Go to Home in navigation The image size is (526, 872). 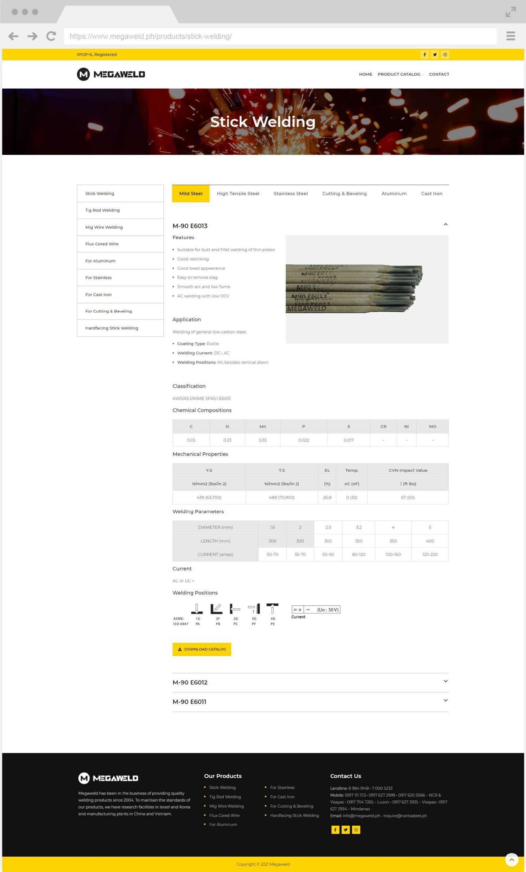[x=365, y=74]
